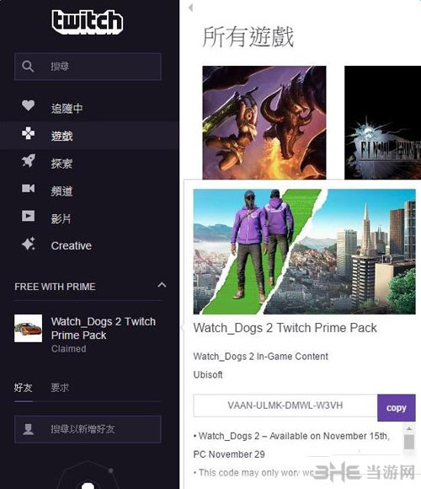This screenshot has height=489, width=421.
Task: Focus the 搜尋以新增好友 friend search field
Action: 88,429
